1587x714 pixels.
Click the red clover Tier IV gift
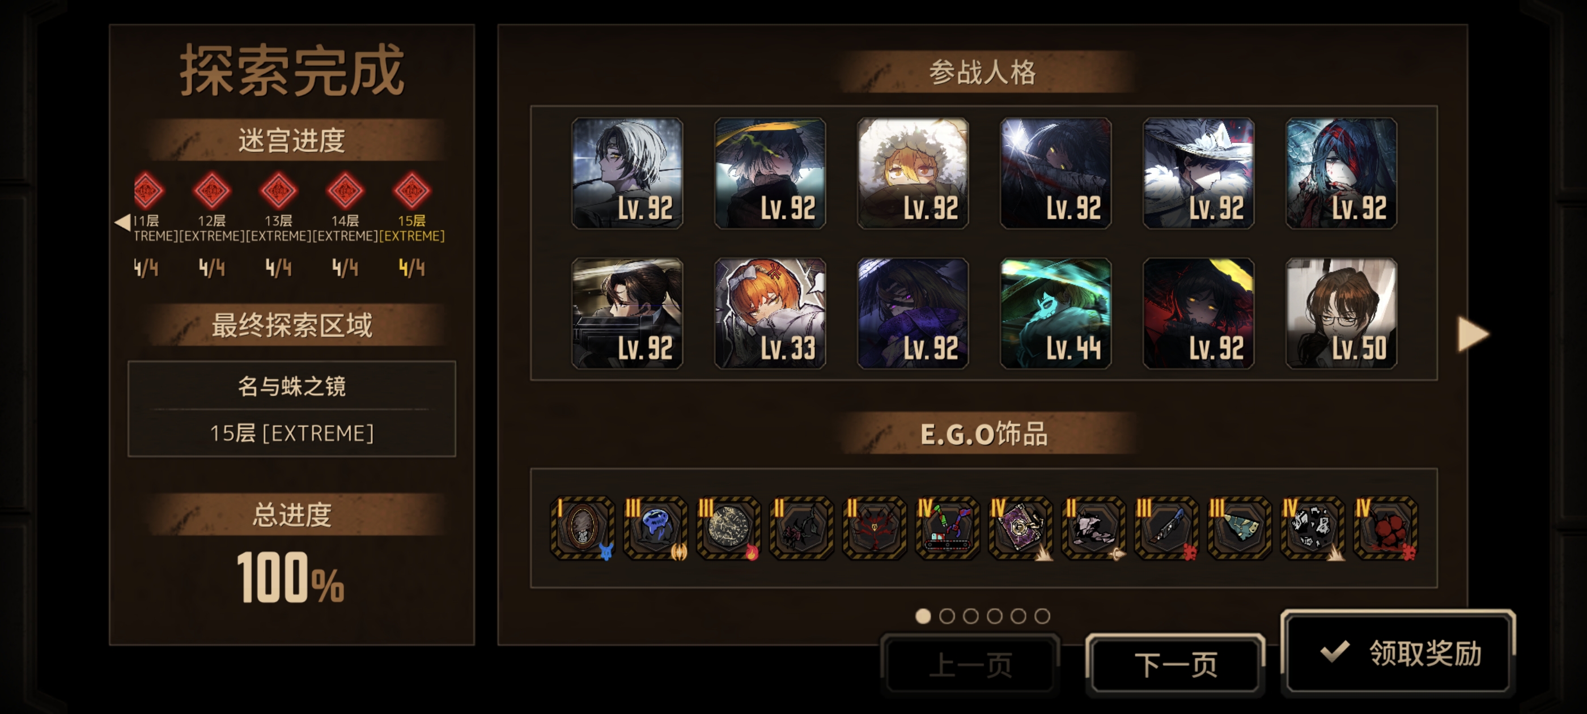click(x=1386, y=528)
